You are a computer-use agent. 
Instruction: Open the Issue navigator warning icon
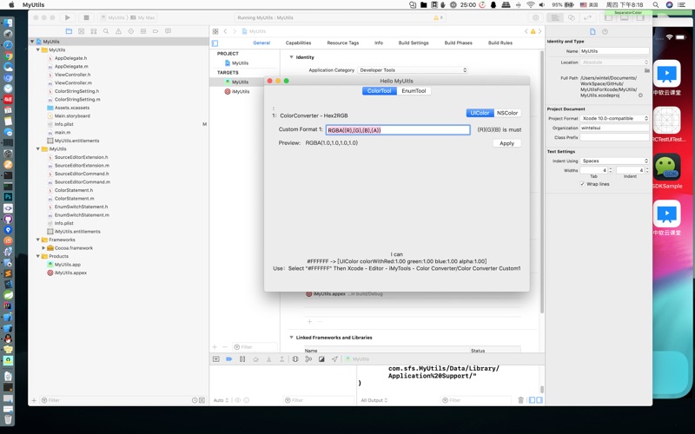click(x=118, y=31)
